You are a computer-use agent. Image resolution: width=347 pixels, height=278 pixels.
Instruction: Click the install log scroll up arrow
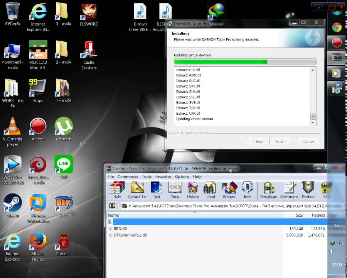tap(313, 70)
